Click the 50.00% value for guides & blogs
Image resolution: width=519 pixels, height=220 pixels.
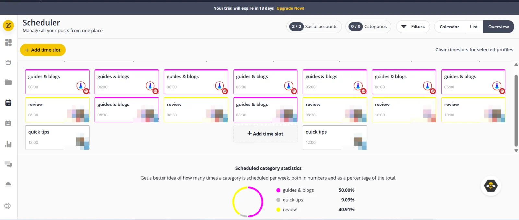346,190
